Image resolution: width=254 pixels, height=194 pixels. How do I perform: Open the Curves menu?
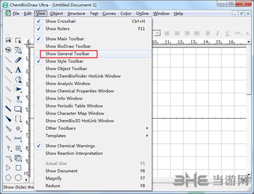(109, 13)
